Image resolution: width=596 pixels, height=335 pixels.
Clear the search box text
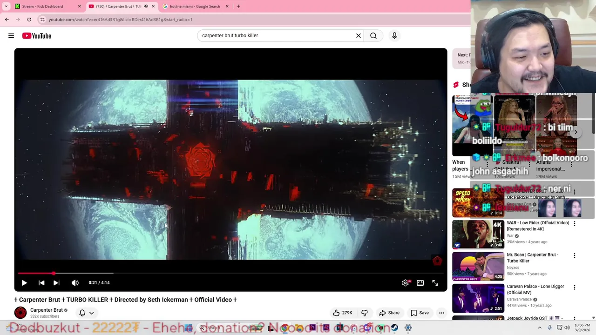(x=359, y=35)
